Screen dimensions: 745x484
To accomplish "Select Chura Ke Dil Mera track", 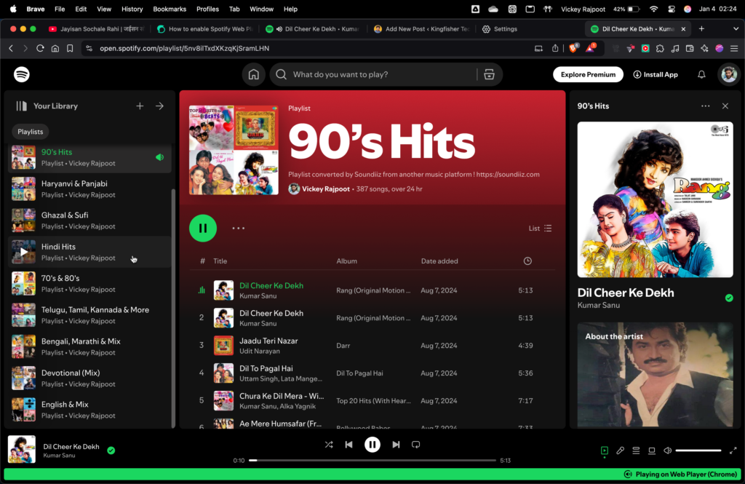I will [x=372, y=401].
